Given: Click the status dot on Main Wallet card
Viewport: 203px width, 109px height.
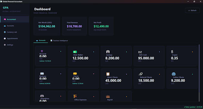Looking at the screenshot, I should coord(94,52).
